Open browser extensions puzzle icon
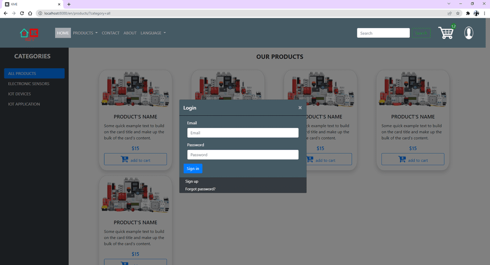This screenshot has height=265, width=490. pyautogui.click(x=468, y=13)
